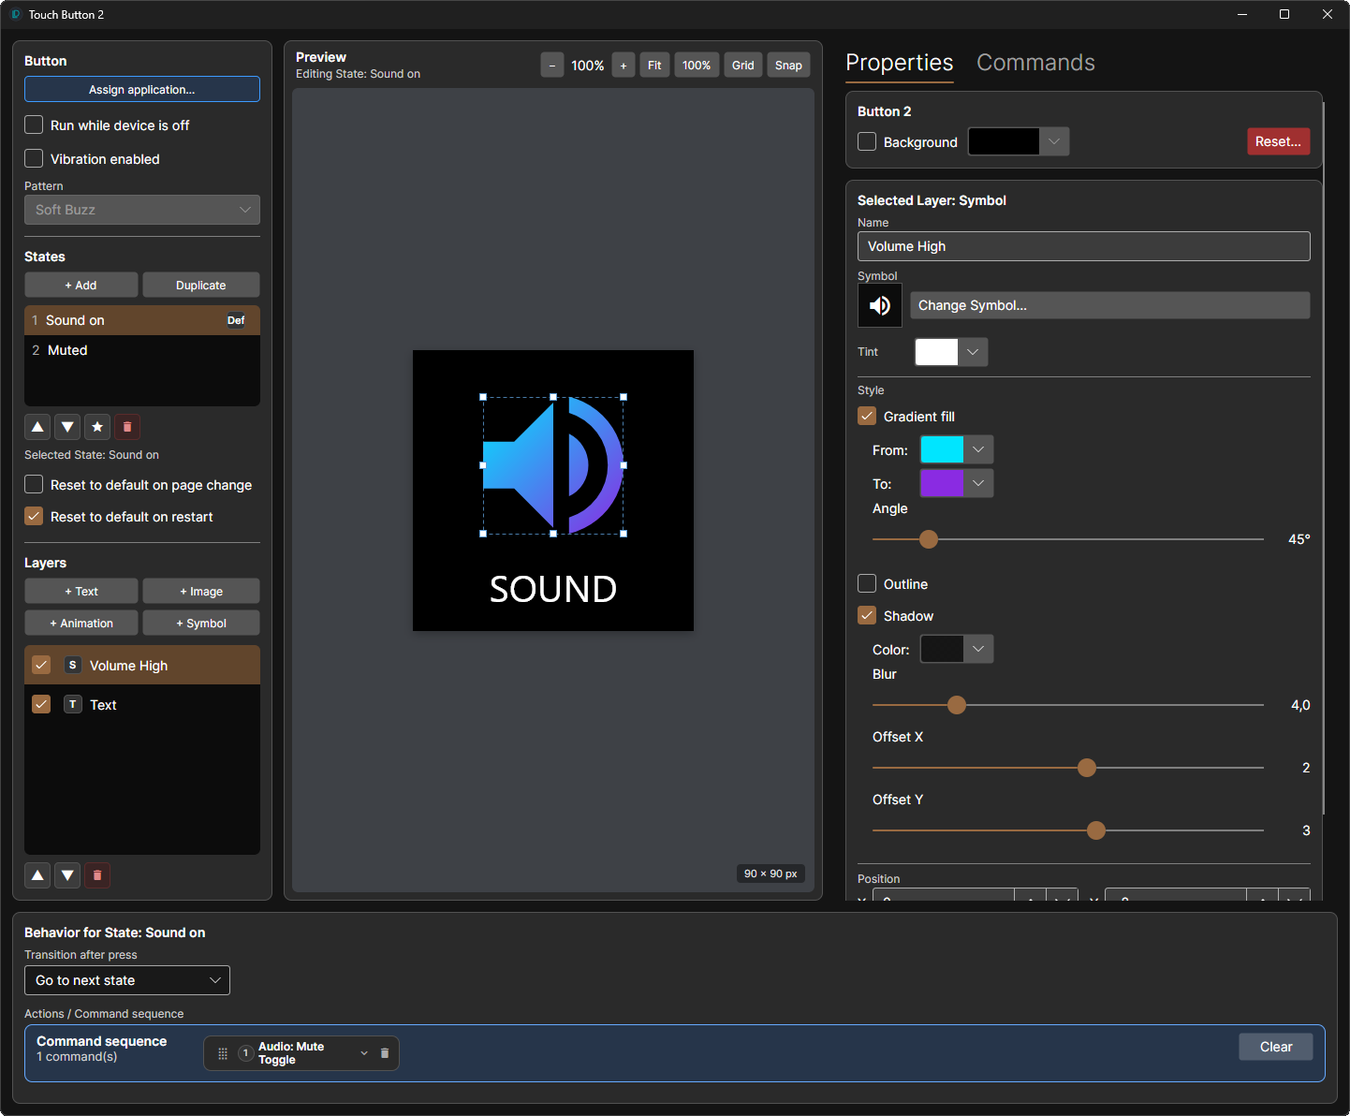This screenshot has height=1116, width=1350.
Task: Select the speaker symbol on the canvas
Action: point(553,465)
